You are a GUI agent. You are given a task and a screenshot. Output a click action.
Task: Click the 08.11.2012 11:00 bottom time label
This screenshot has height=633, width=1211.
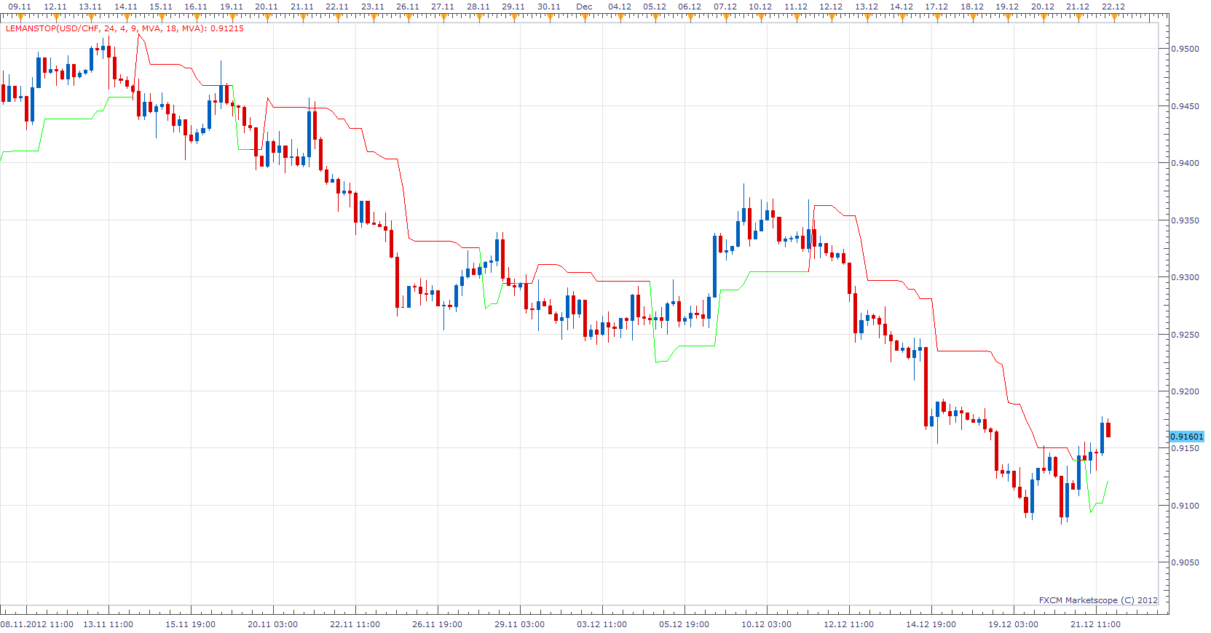click(x=37, y=624)
